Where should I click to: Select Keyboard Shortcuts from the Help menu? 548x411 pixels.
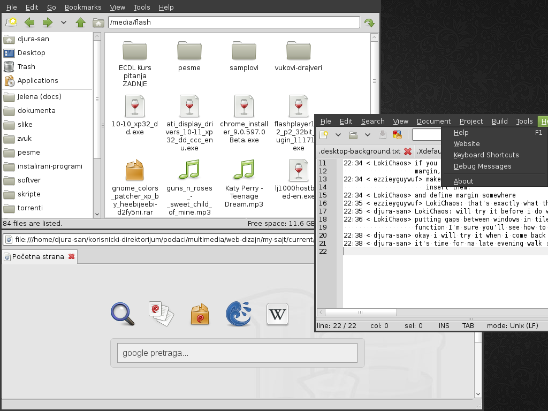point(486,155)
